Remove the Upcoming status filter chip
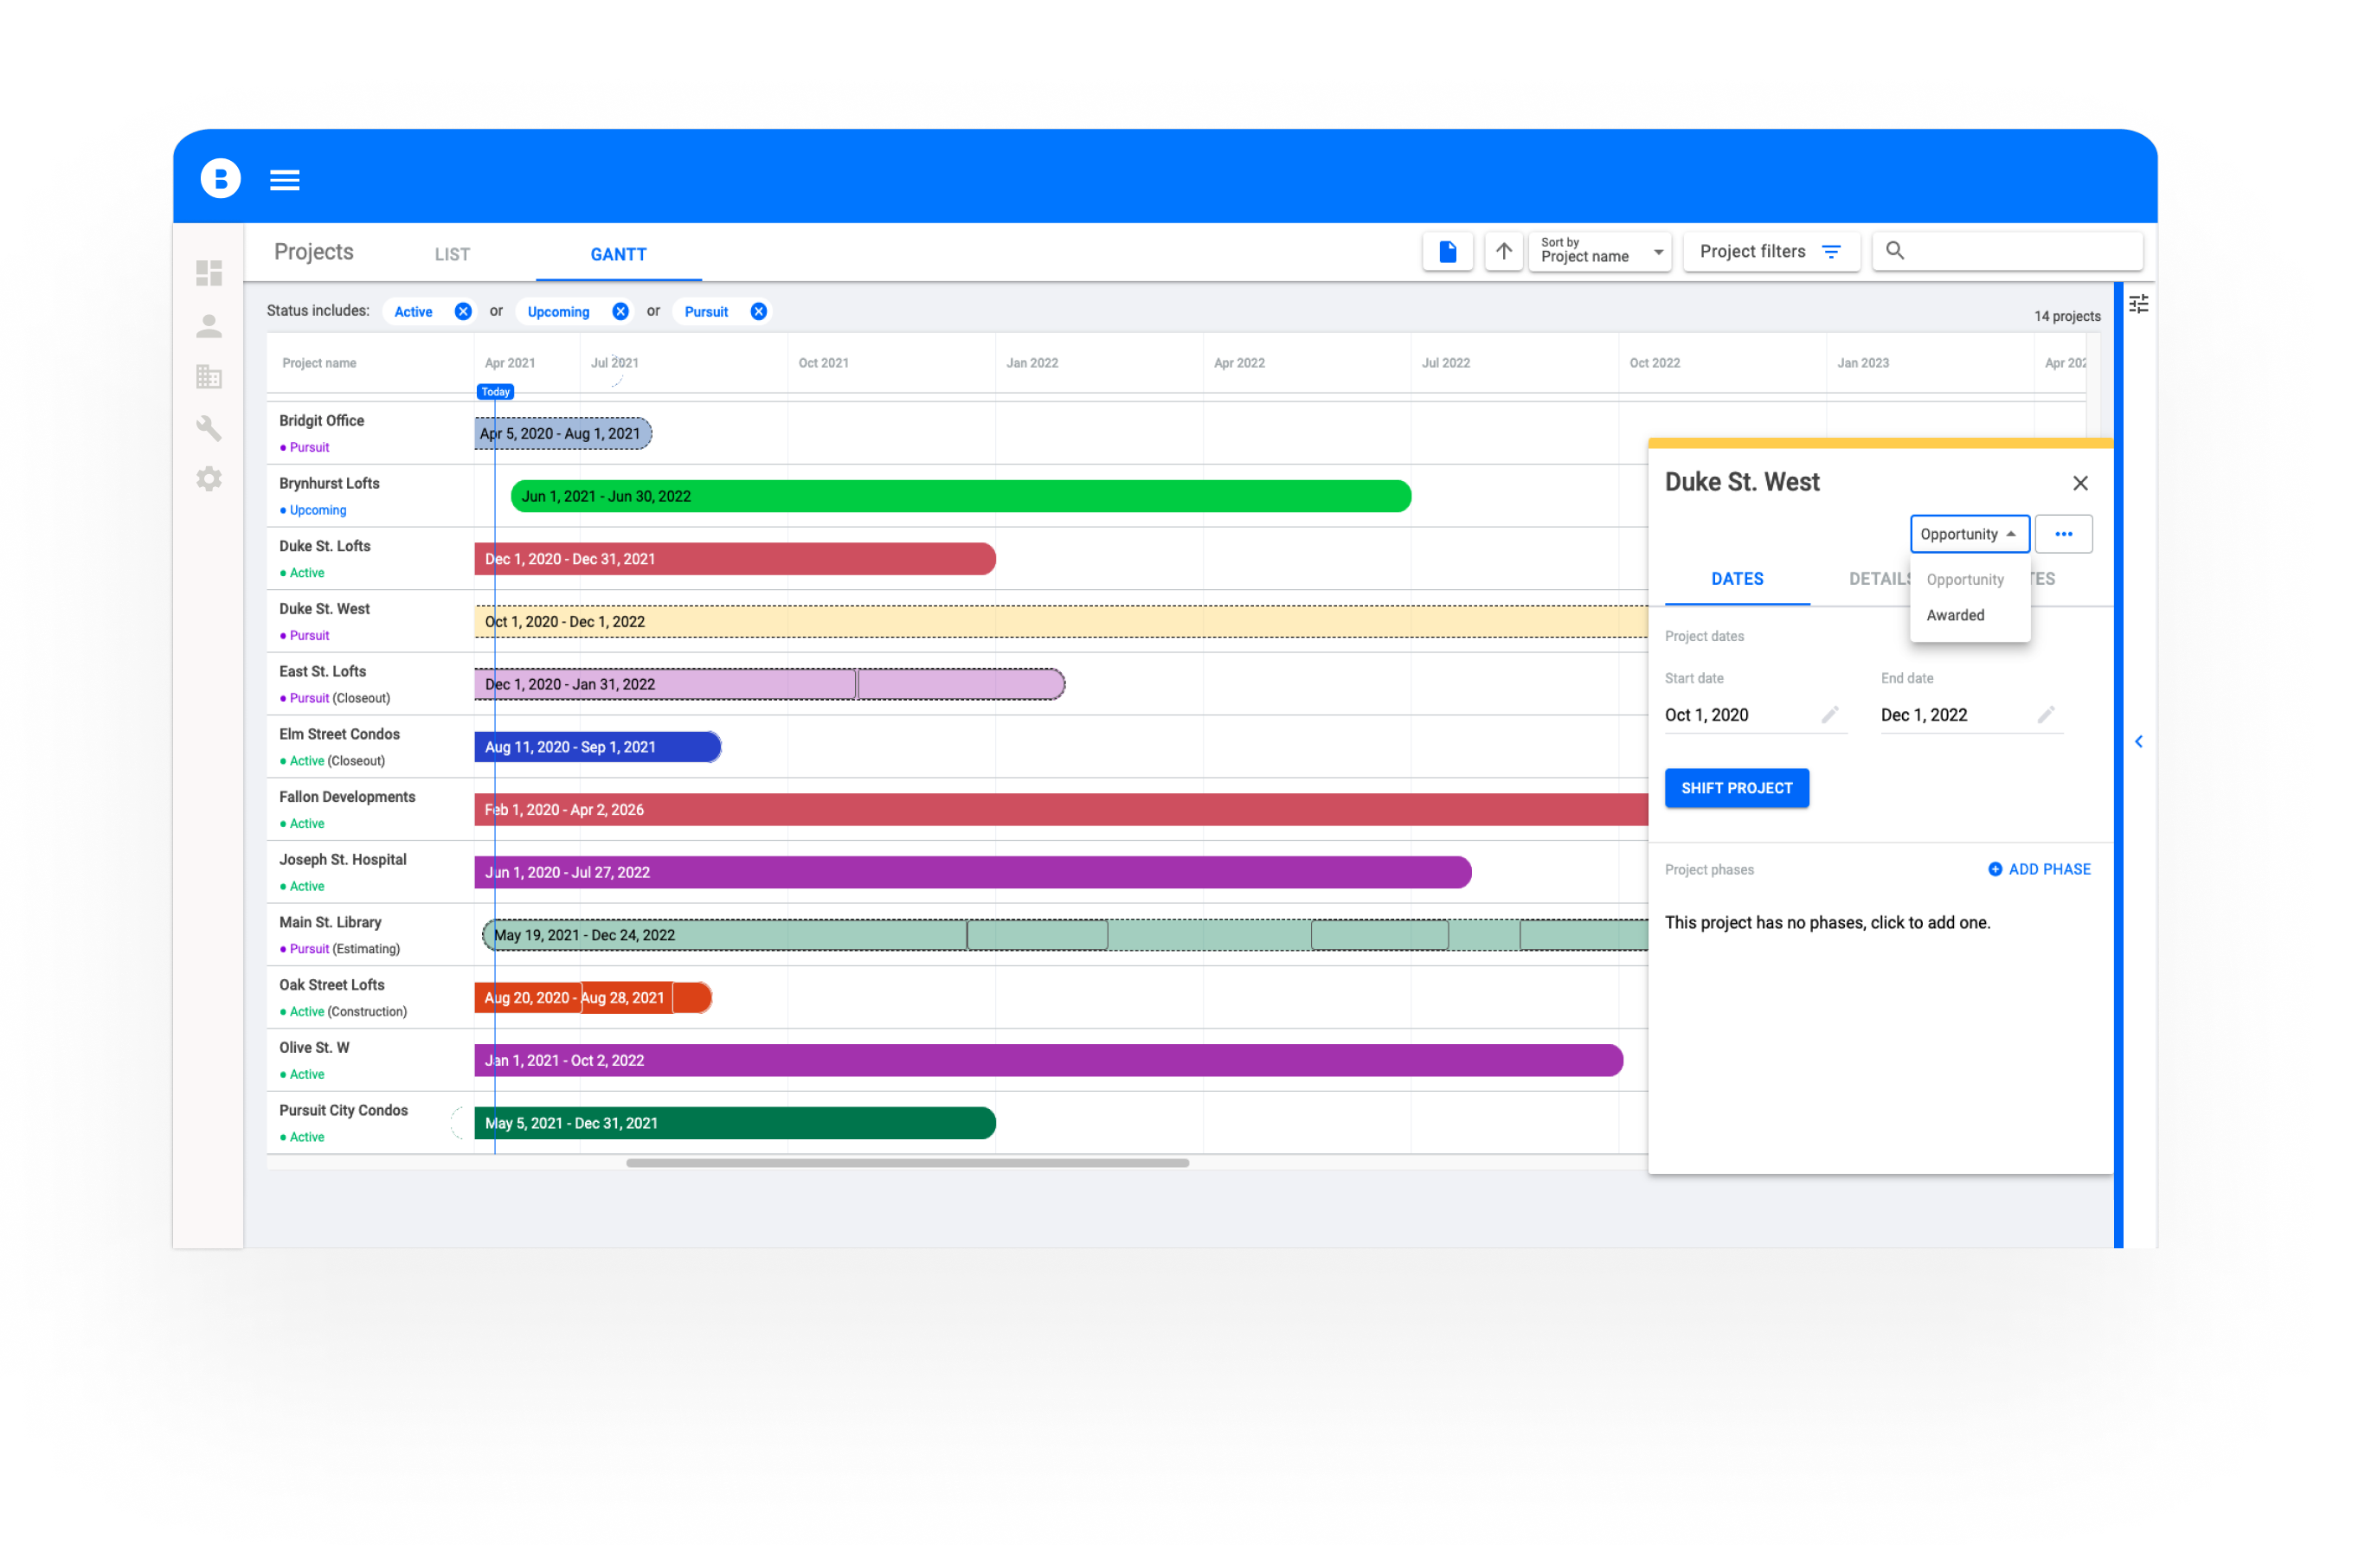 (620, 312)
